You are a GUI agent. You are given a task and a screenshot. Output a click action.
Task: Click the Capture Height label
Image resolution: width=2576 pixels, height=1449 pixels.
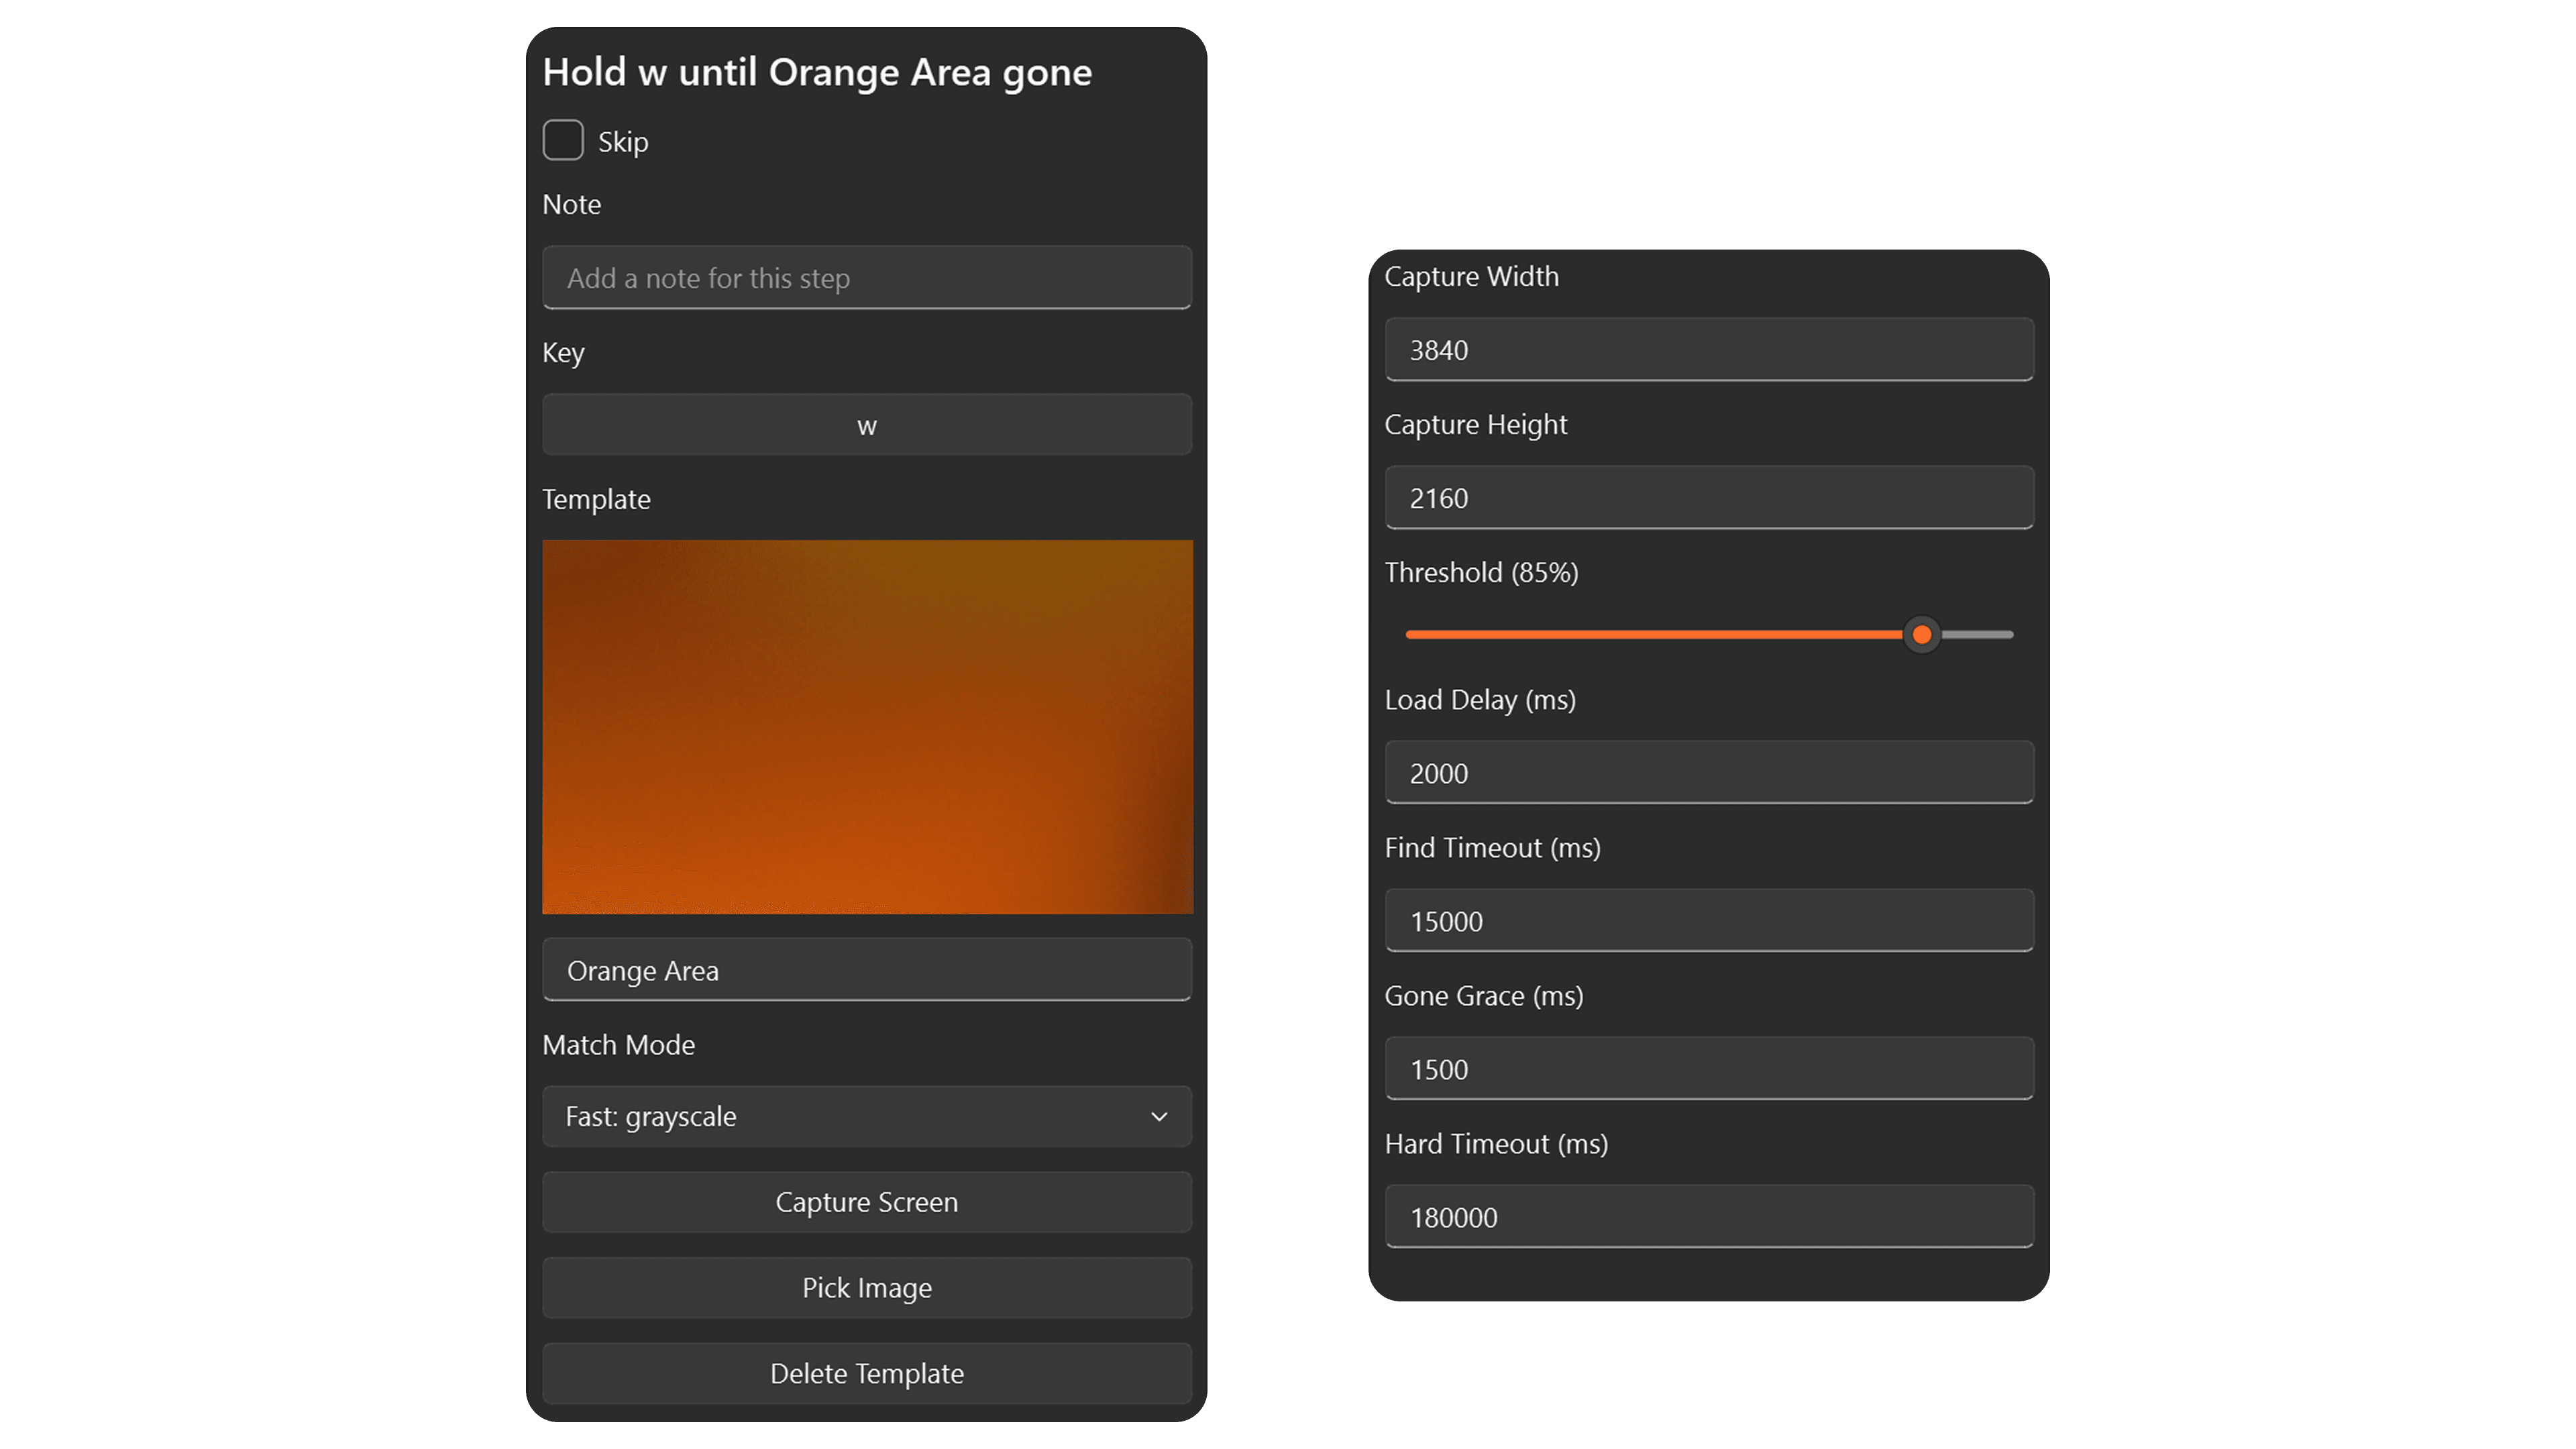1476,424
